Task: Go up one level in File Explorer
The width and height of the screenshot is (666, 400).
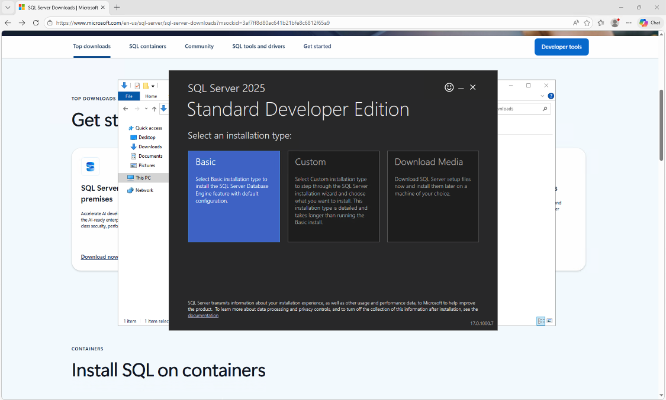Action: pyautogui.click(x=154, y=109)
